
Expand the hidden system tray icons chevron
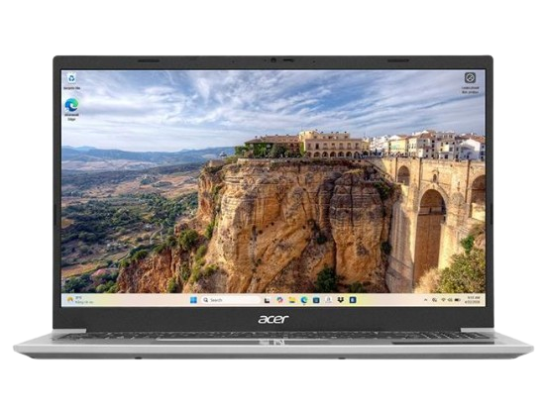tap(426, 300)
